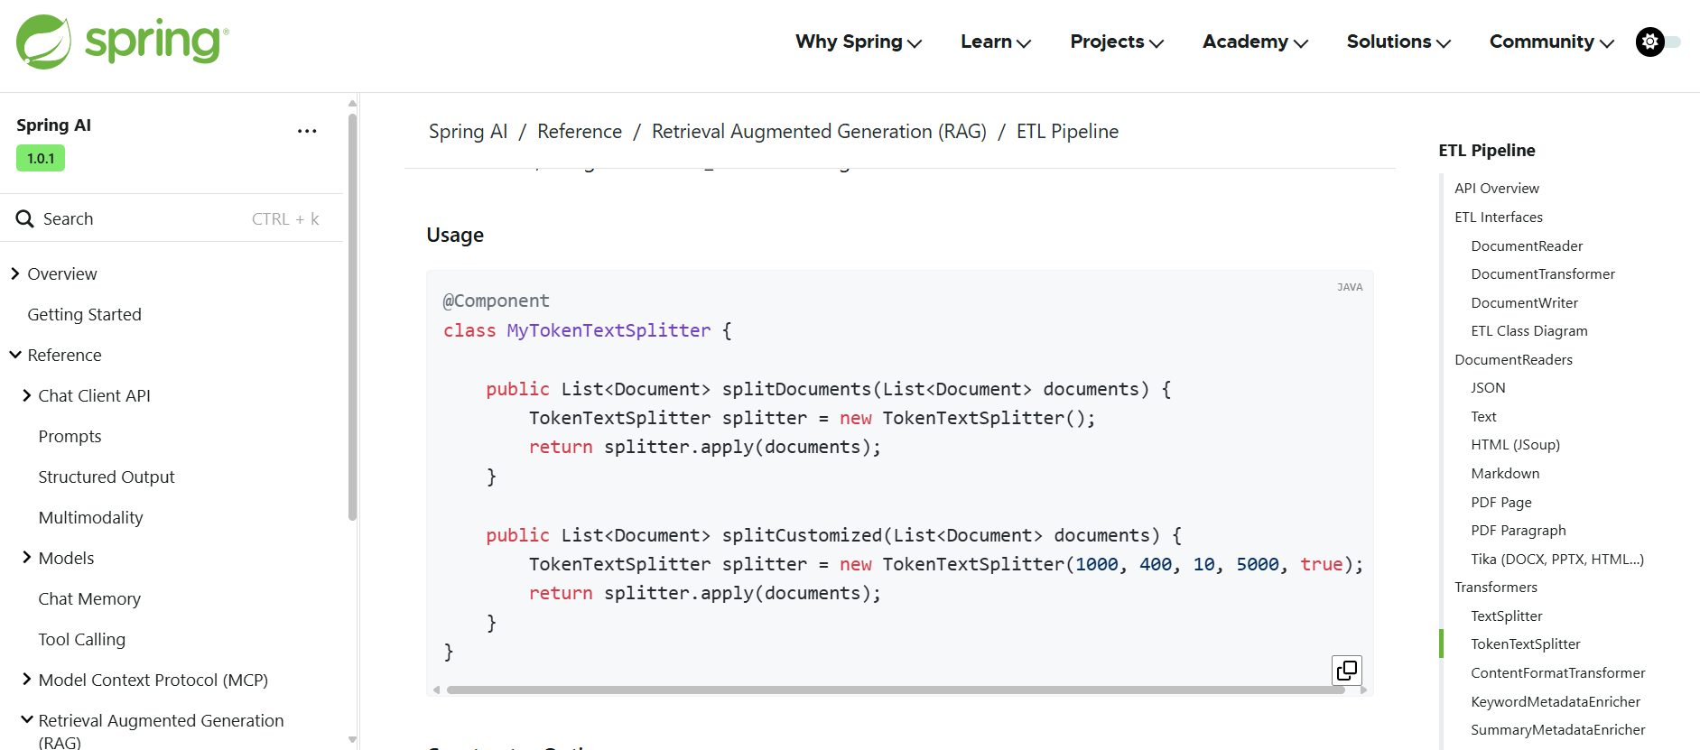Image resolution: width=1700 pixels, height=750 pixels.
Task: Jump to PDF Paragraph section
Action: [1518, 530]
